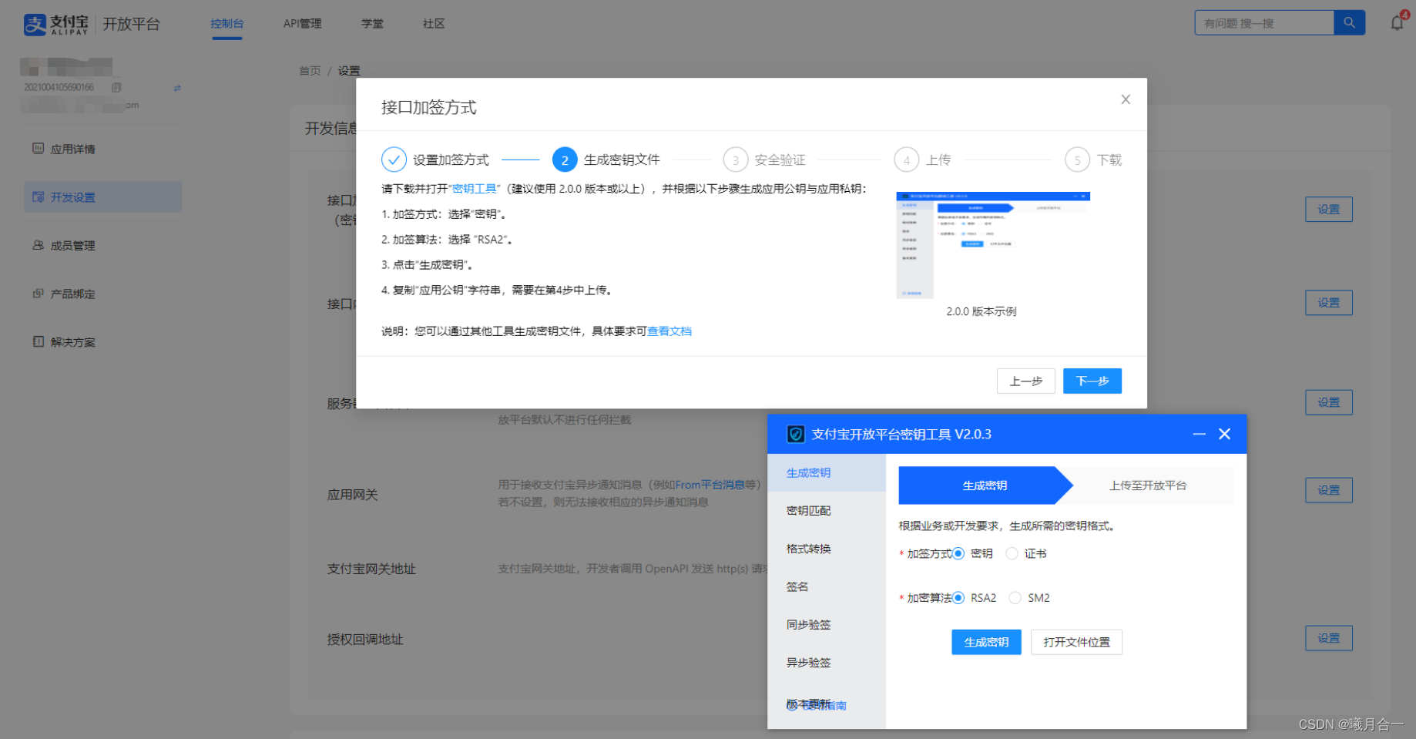Viewport: 1416px width, 739px height.
Task: Click 版本更新 in key tool sidebar
Action: click(x=808, y=704)
